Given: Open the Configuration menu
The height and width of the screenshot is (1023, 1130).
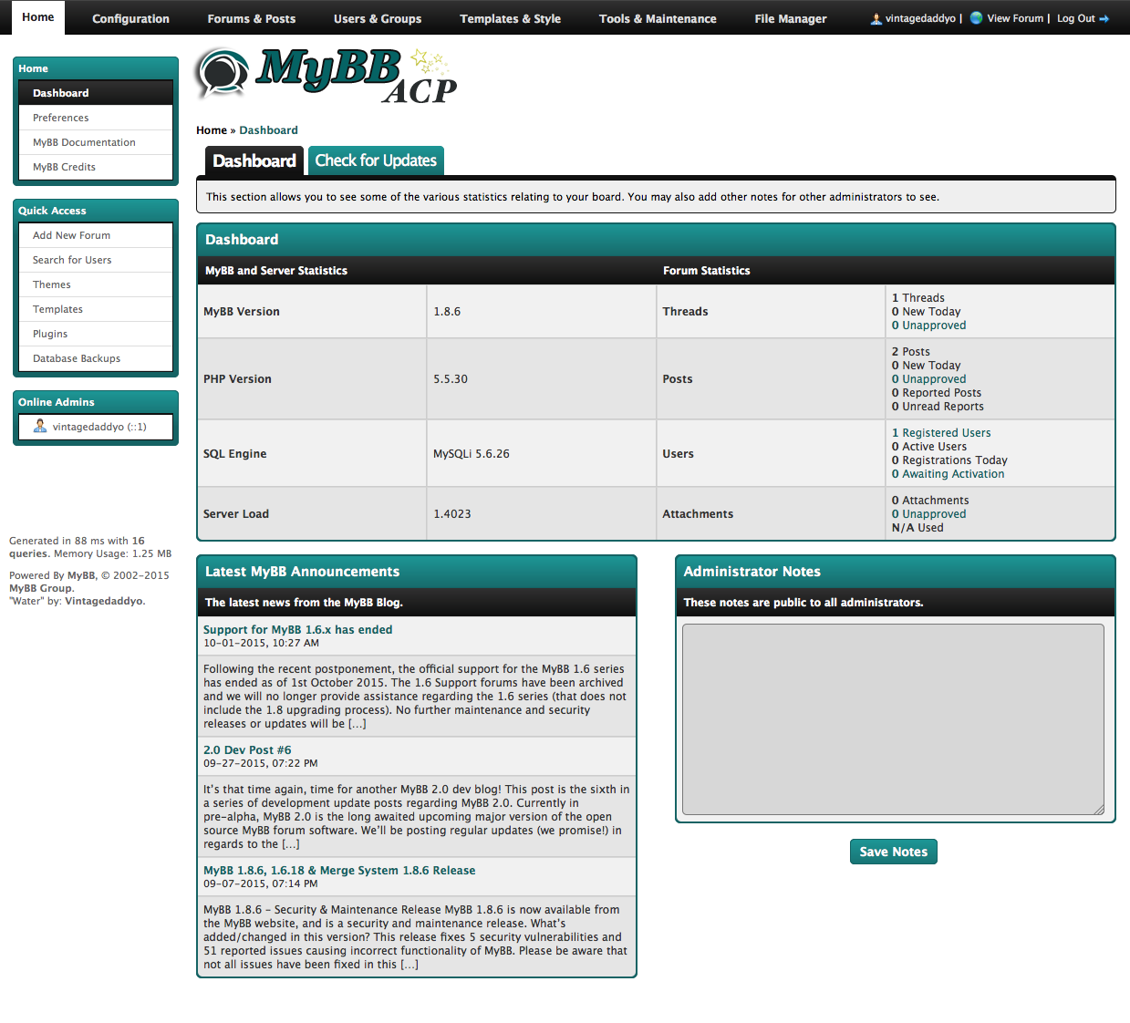Looking at the screenshot, I should (130, 18).
